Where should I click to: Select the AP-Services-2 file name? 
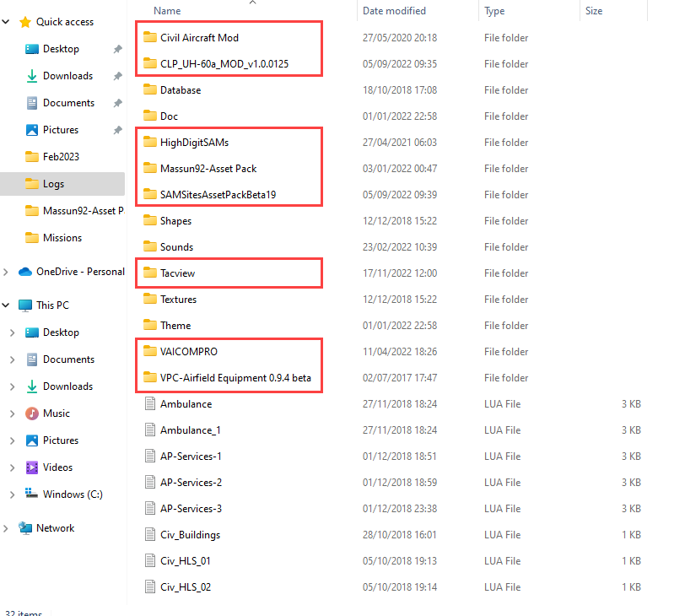pos(191,483)
